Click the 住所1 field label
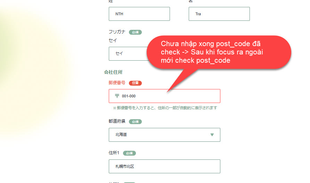Viewport: 310px width, 183px height. pos(114,152)
